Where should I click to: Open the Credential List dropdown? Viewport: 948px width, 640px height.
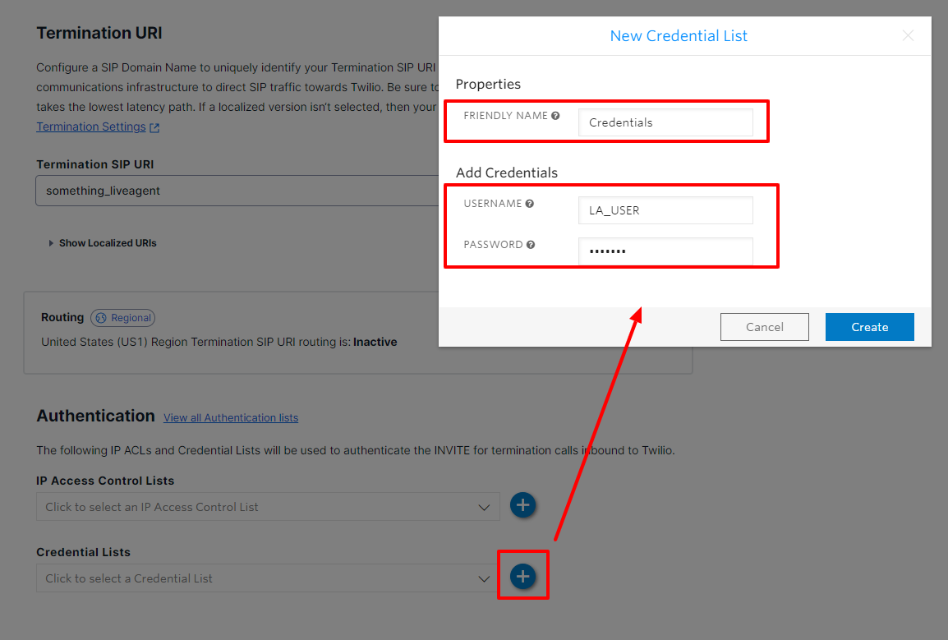pyautogui.click(x=268, y=578)
